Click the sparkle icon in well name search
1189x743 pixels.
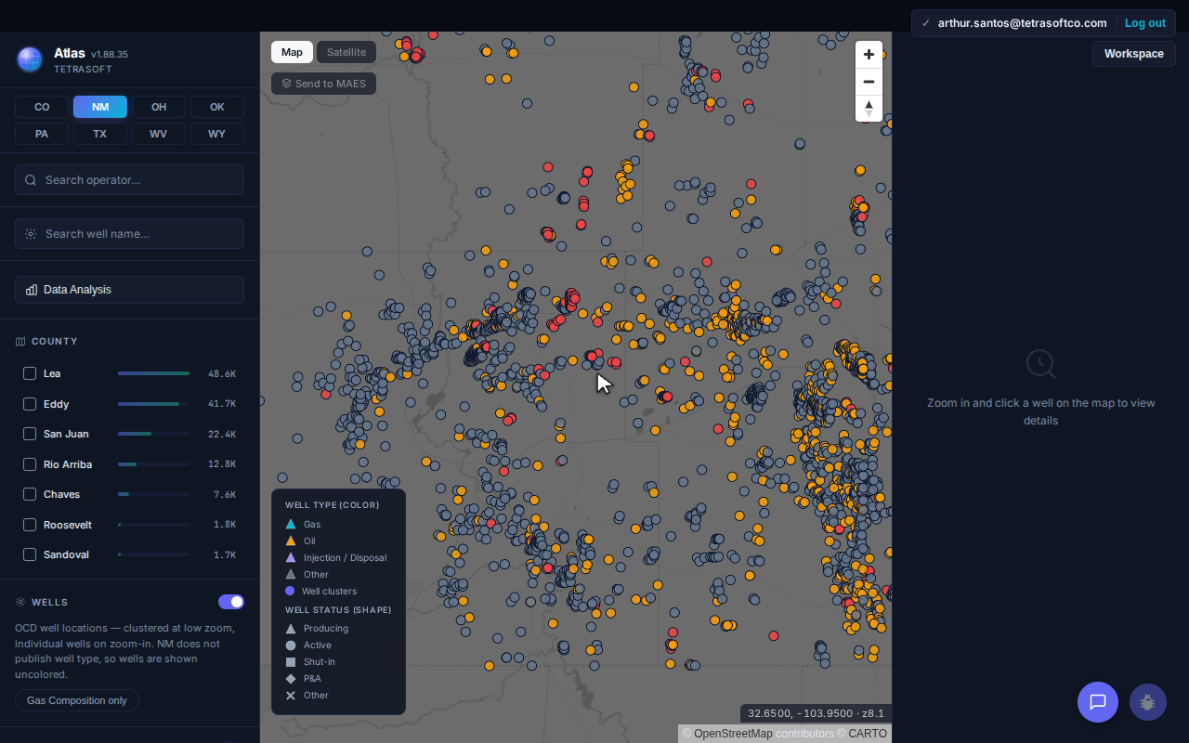(x=31, y=234)
